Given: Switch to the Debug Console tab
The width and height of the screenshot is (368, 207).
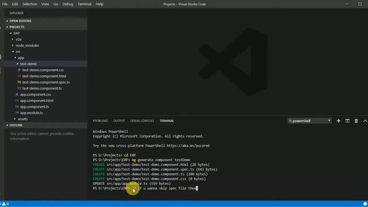Looking at the screenshot, I should point(142,121).
